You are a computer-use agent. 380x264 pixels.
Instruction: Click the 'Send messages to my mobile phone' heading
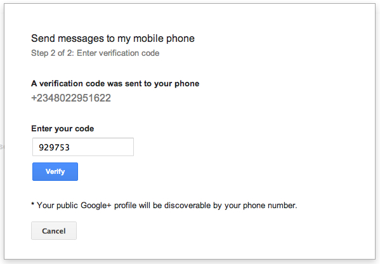[113, 39]
